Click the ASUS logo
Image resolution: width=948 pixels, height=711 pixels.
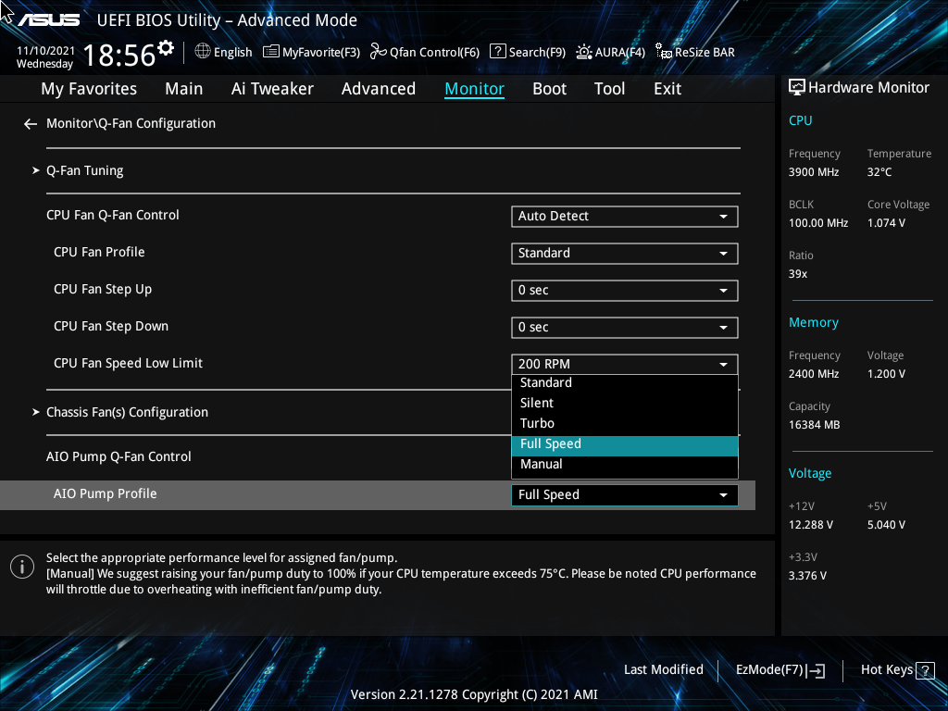point(48,20)
